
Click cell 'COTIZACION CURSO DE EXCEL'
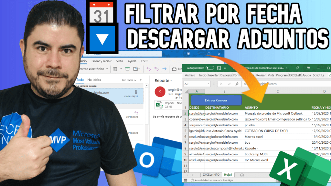[277, 131]
